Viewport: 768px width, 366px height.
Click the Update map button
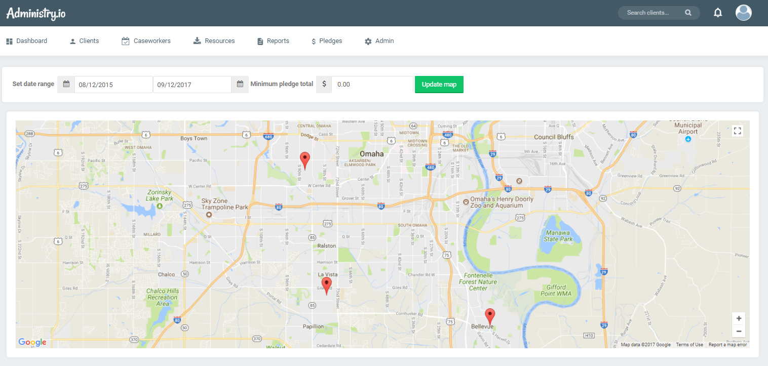pyautogui.click(x=439, y=84)
